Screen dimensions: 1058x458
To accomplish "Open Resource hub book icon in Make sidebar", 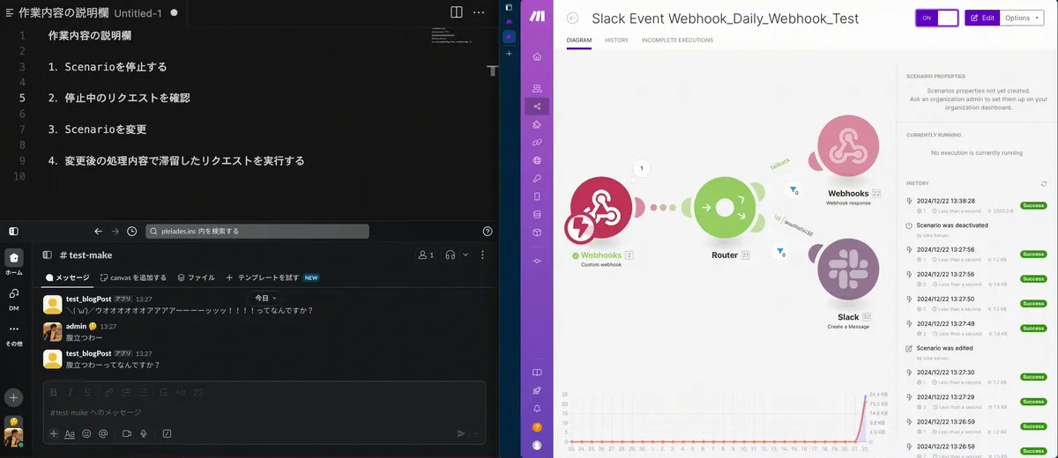I will (x=537, y=373).
